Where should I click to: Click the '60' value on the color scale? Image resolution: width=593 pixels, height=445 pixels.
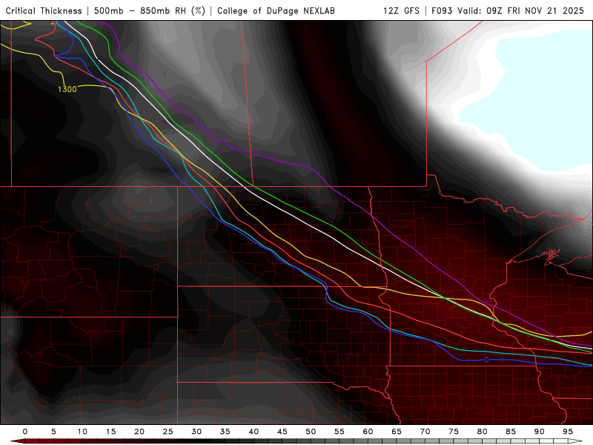tap(368, 432)
